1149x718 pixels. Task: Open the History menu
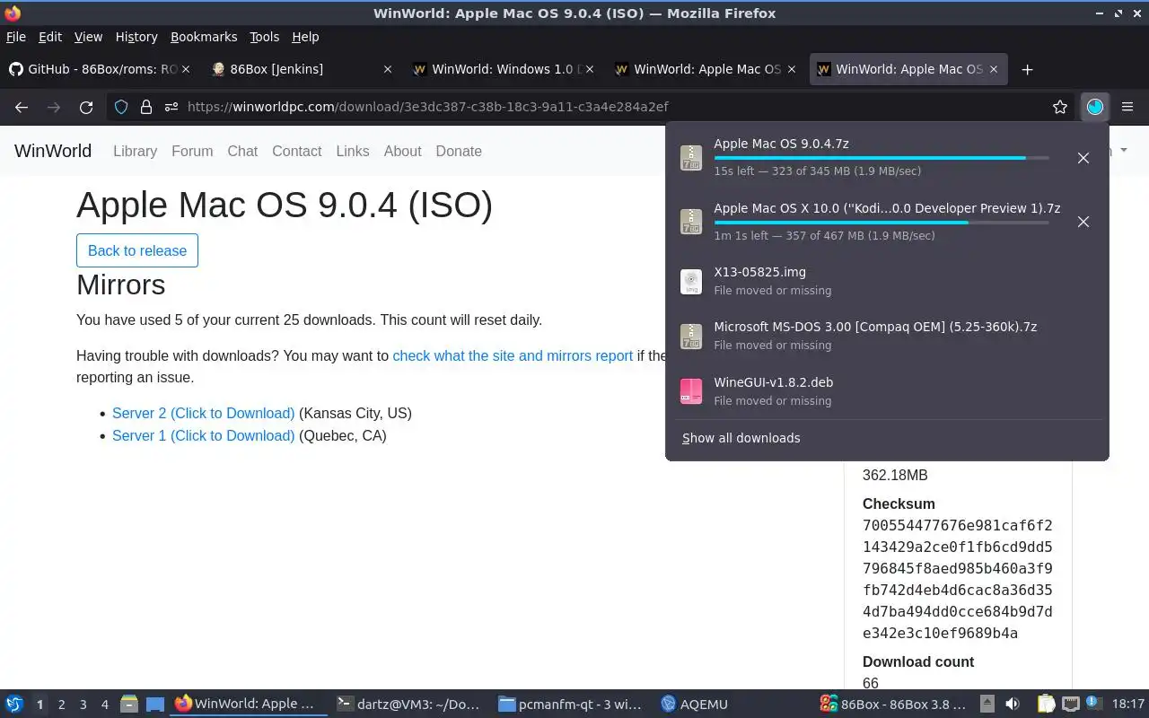(x=136, y=37)
